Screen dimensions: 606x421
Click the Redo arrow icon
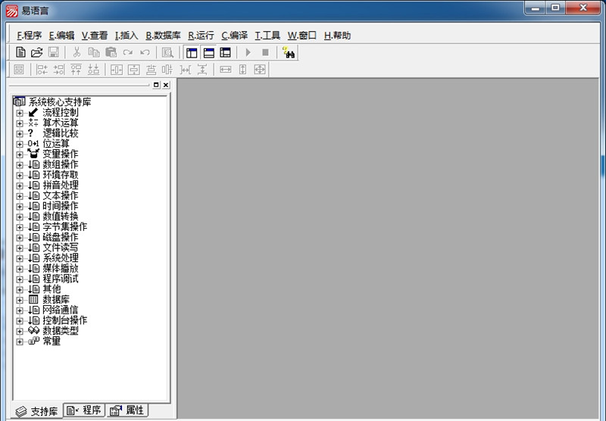click(x=128, y=52)
